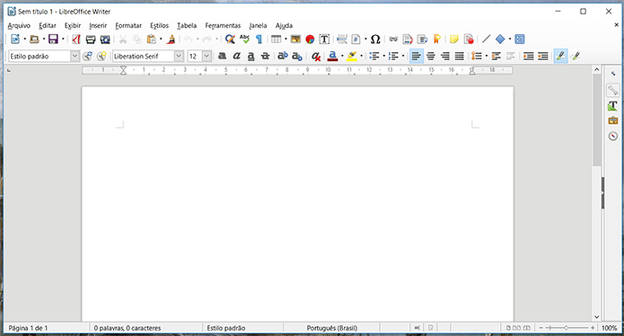Click the Decrease Indent icon

tap(543, 56)
